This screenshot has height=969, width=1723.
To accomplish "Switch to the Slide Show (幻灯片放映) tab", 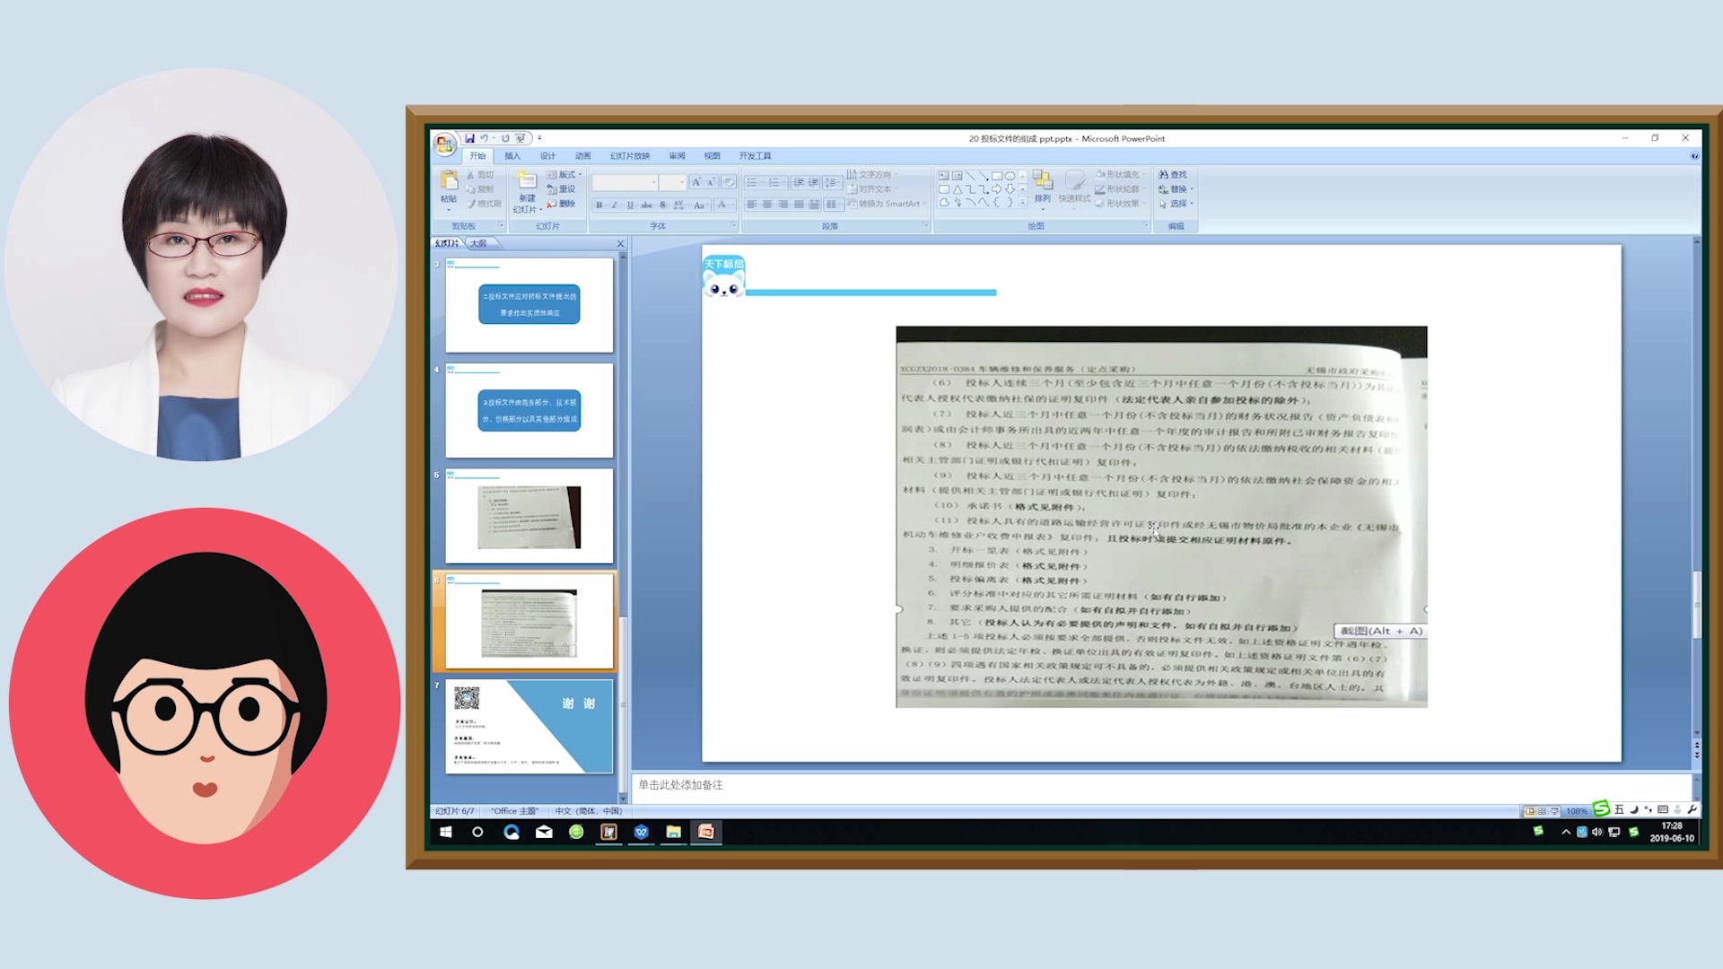I will click(629, 156).
